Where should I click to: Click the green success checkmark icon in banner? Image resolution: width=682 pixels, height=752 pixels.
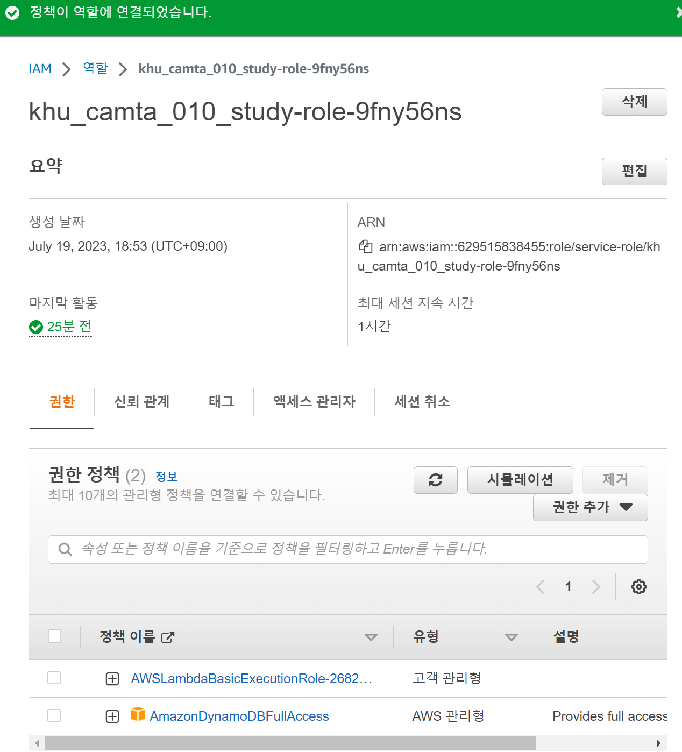click(x=12, y=13)
